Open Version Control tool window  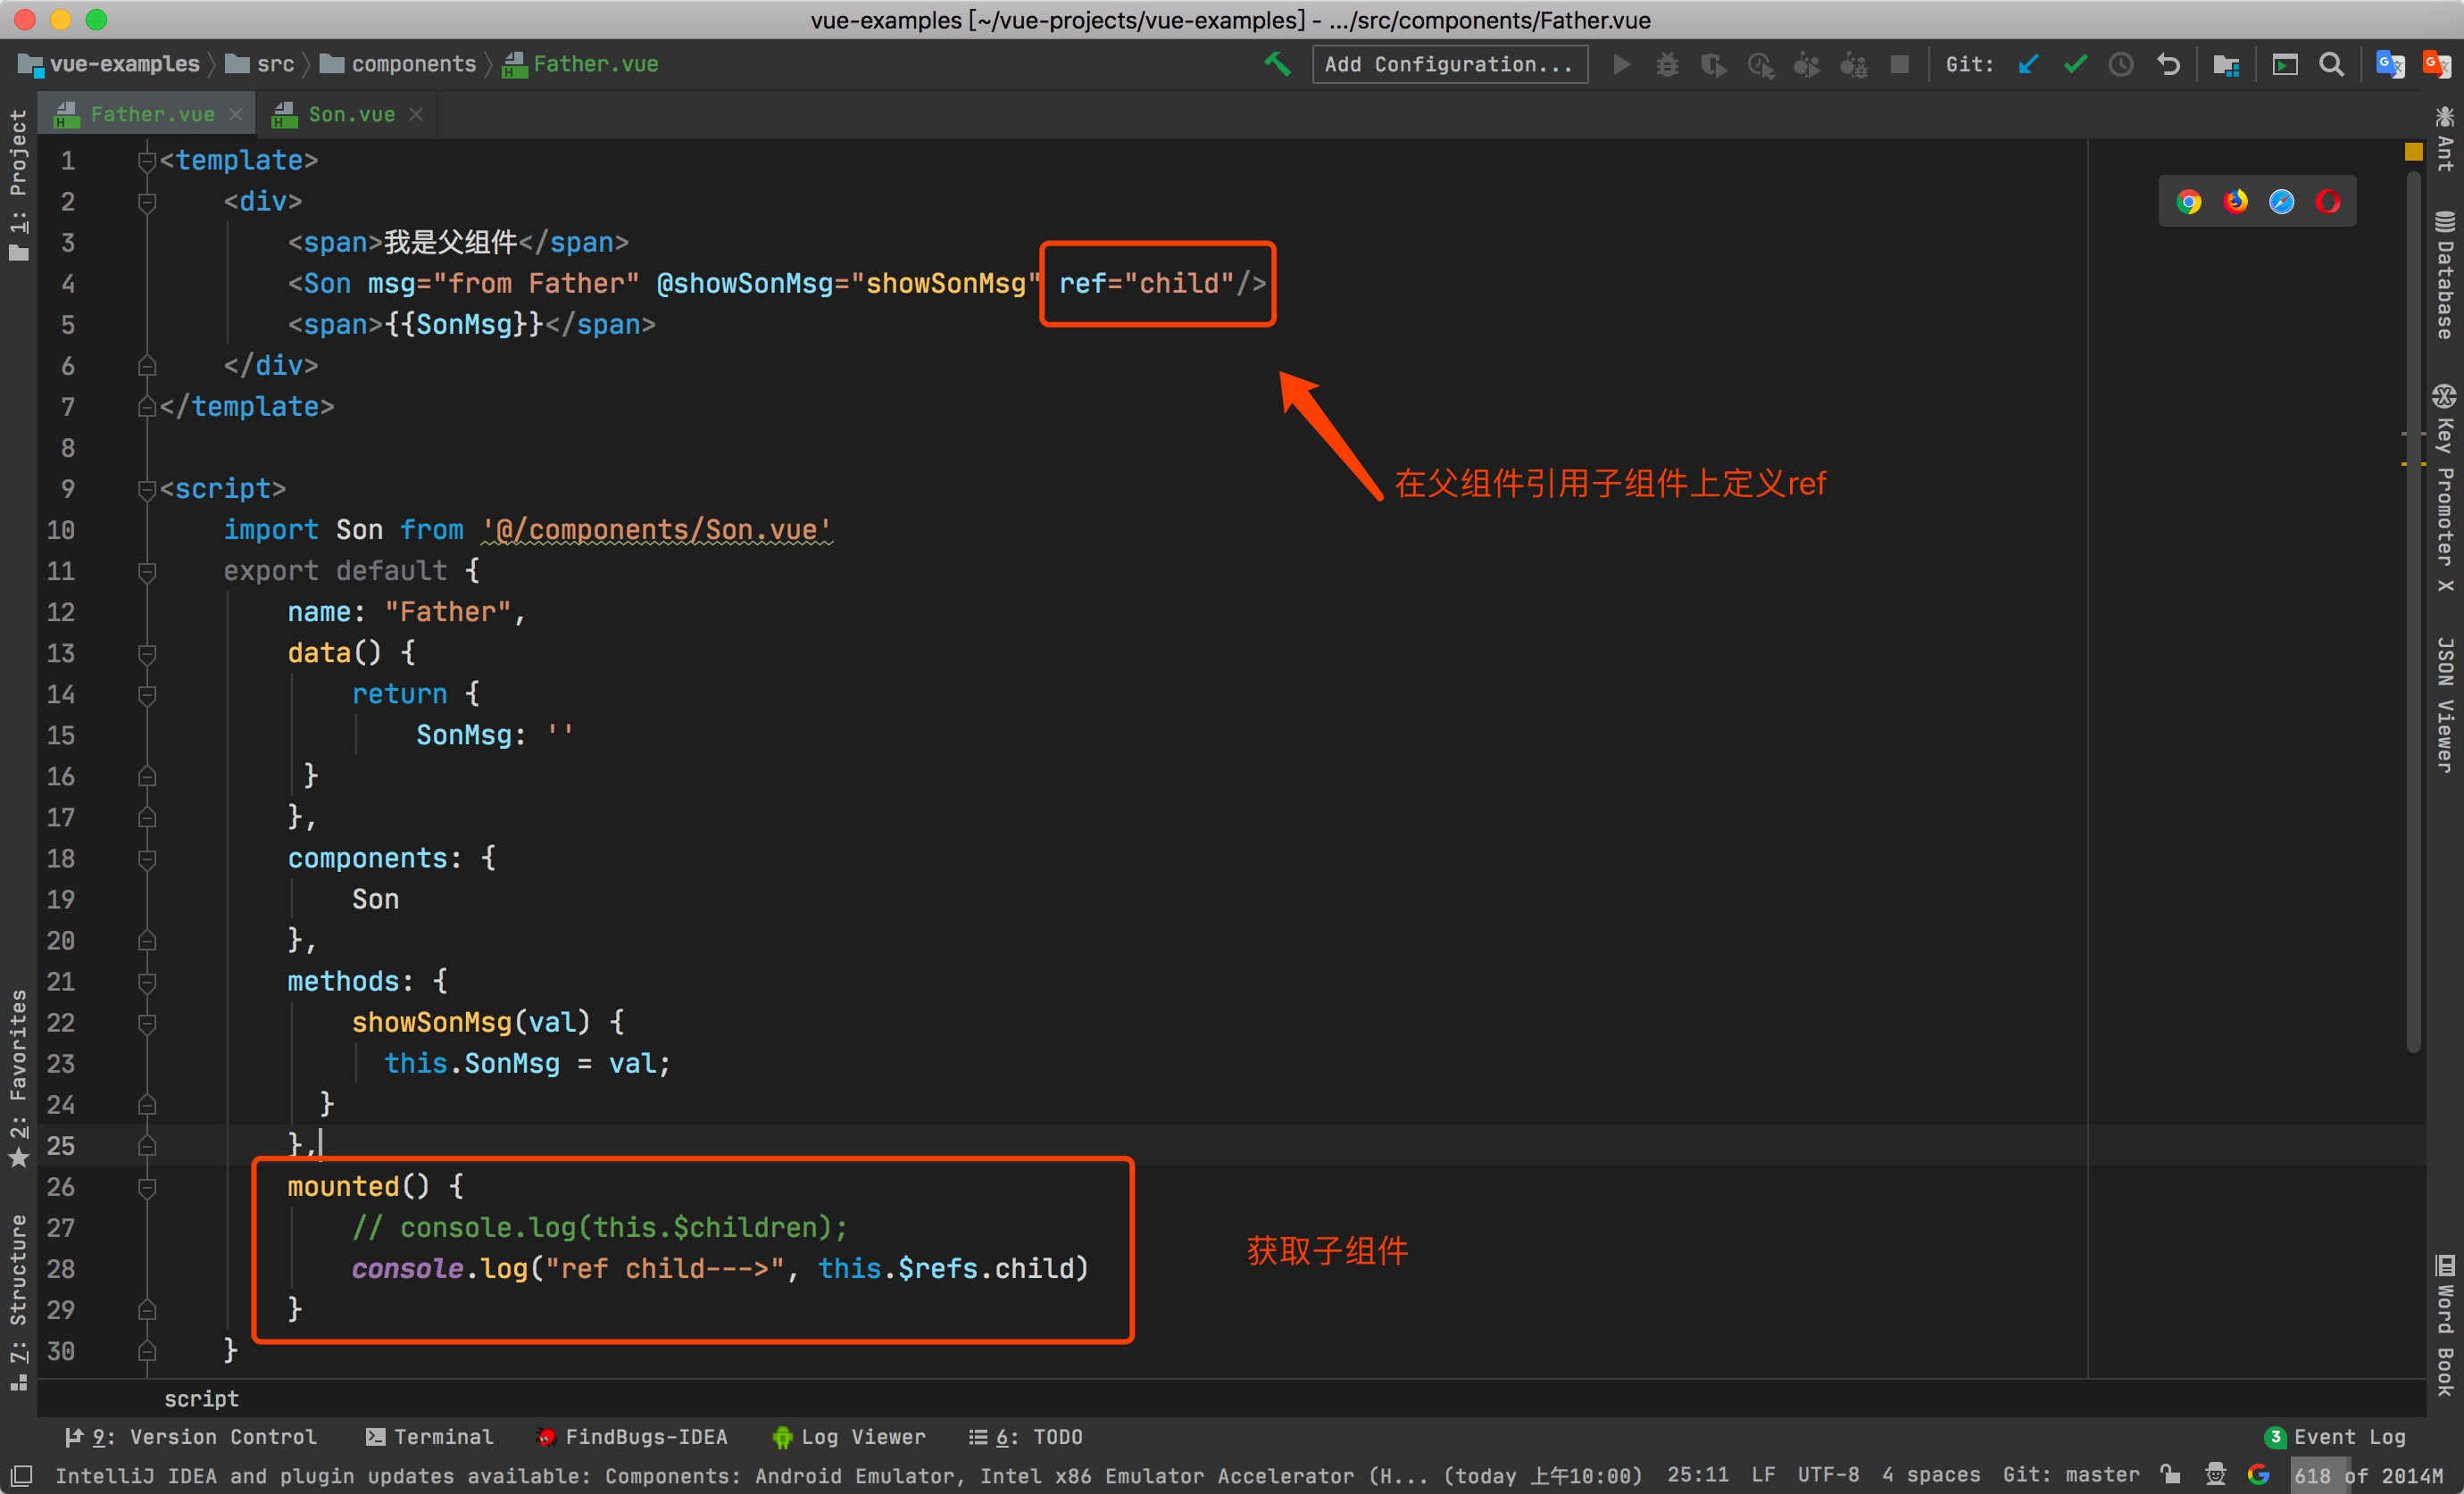191,1436
